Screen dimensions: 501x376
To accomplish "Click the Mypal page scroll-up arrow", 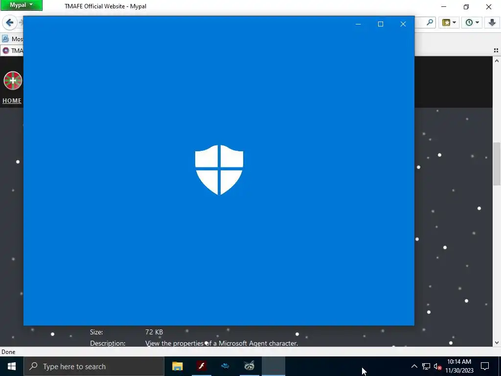I will pos(497,61).
